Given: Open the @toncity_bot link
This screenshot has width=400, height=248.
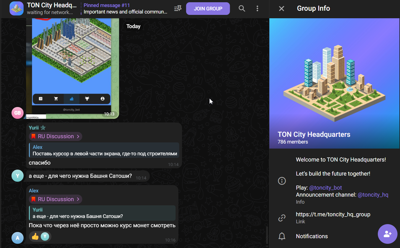Looking at the screenshot, I should (x=326, y=188).
